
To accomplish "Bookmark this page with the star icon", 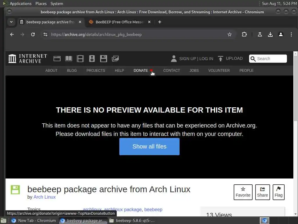I will (x=230, y=34).
